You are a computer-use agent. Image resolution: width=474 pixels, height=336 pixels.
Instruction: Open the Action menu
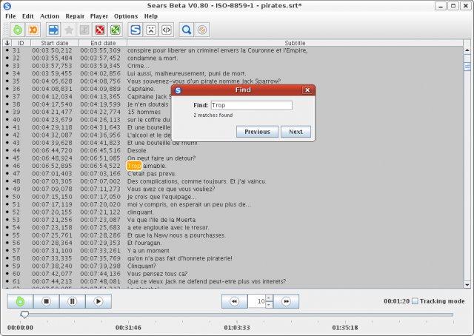50,16
